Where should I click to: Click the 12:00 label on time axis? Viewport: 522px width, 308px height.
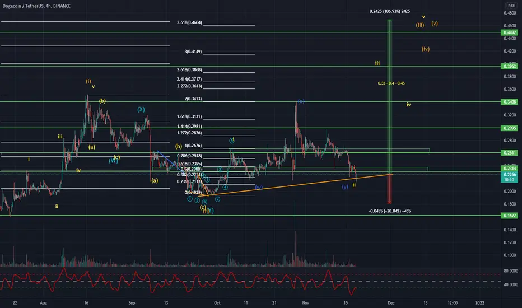point(453,303)
